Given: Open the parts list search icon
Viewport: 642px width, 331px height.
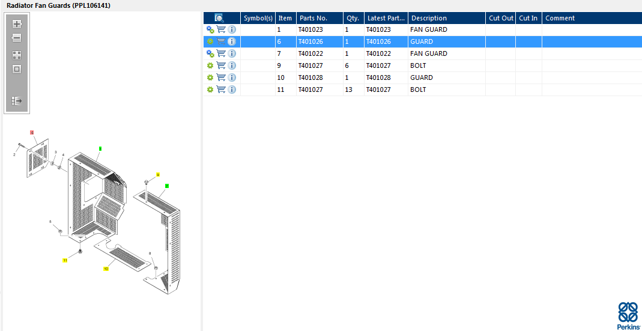Looking at the screenshot, I should (x=219, y=18).
